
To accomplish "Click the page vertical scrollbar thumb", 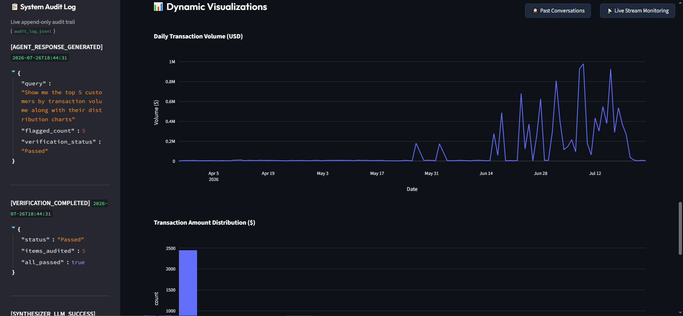I will [x=680, y=228].
